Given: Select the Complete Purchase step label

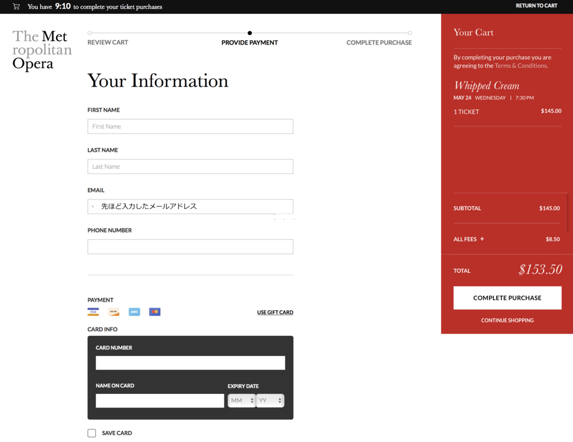Looking at the screenshot, I should pos(379,42).
